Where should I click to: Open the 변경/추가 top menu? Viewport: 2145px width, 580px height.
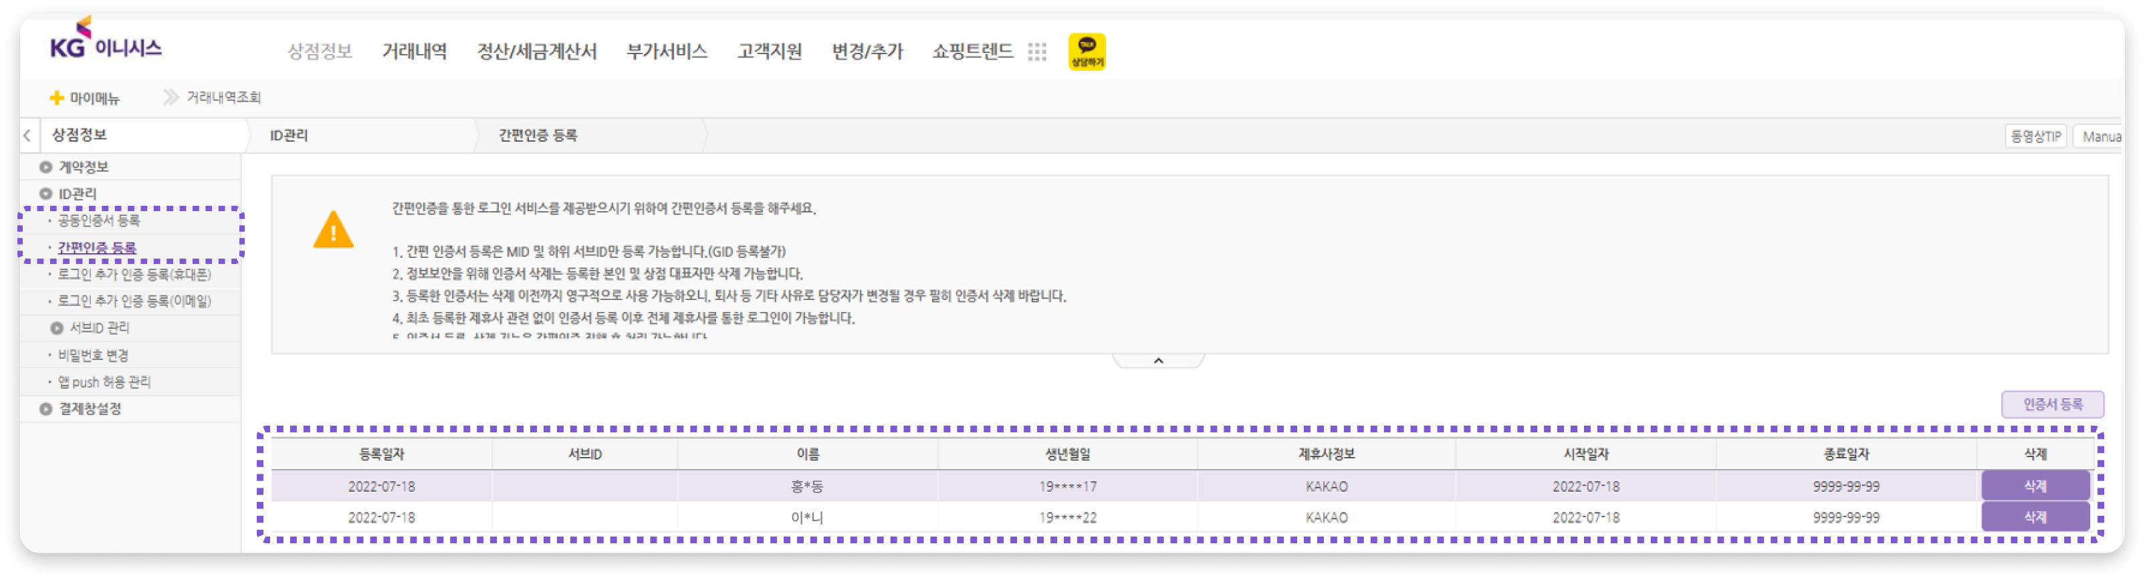click(x=868, y=51)
